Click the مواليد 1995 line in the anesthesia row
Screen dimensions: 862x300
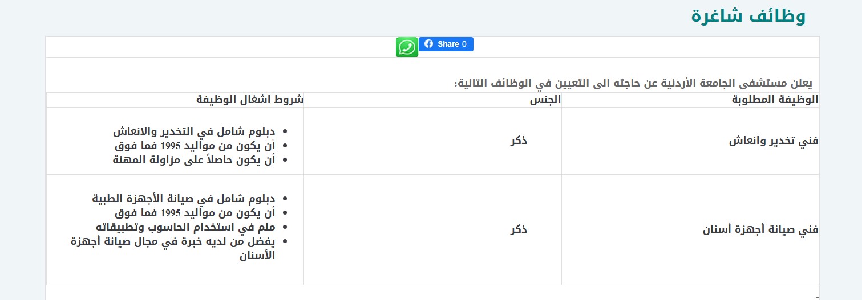tap(195, 146)
